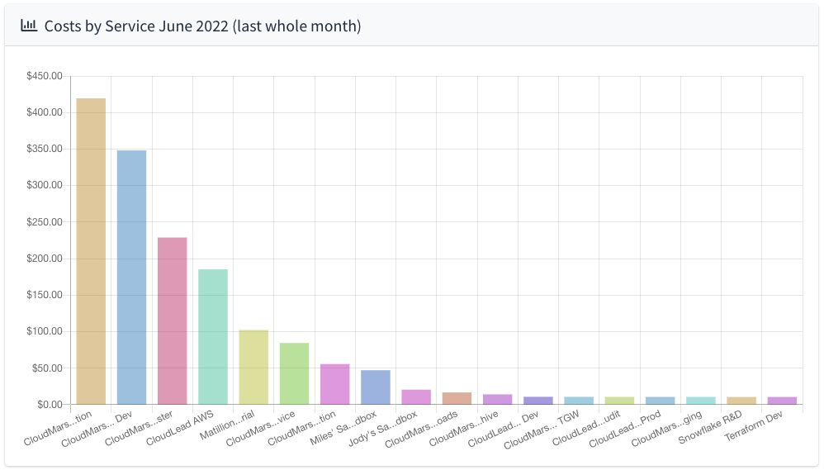Click the pink CloudMars...ster bar
The height and width of the screenshot is (470, 824).
tap(172, 321)
